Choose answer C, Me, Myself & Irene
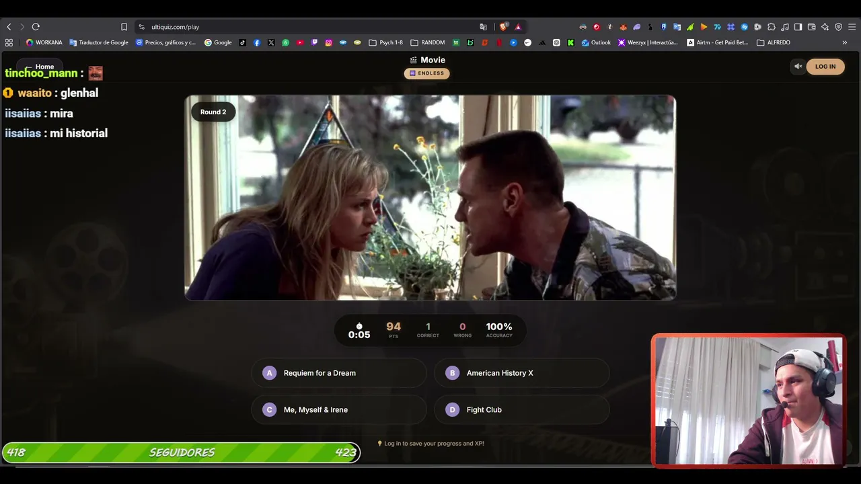Viewport: 861px width, 484px height. pos(339,410)
